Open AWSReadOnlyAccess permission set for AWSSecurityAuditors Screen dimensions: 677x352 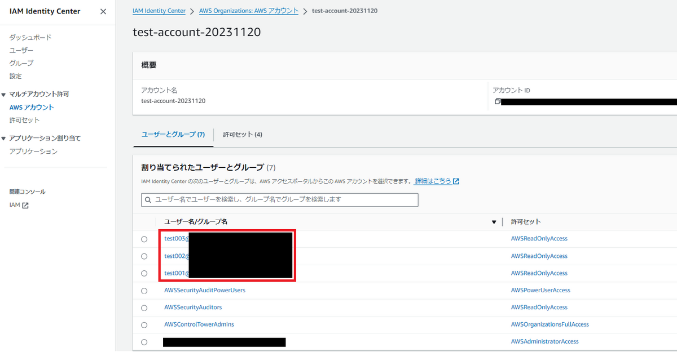click(x=539, y=308)
